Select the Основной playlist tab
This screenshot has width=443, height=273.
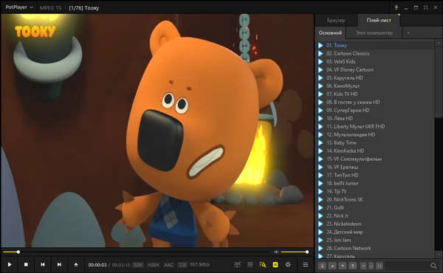pyautogui.click(x=330, y=32)
